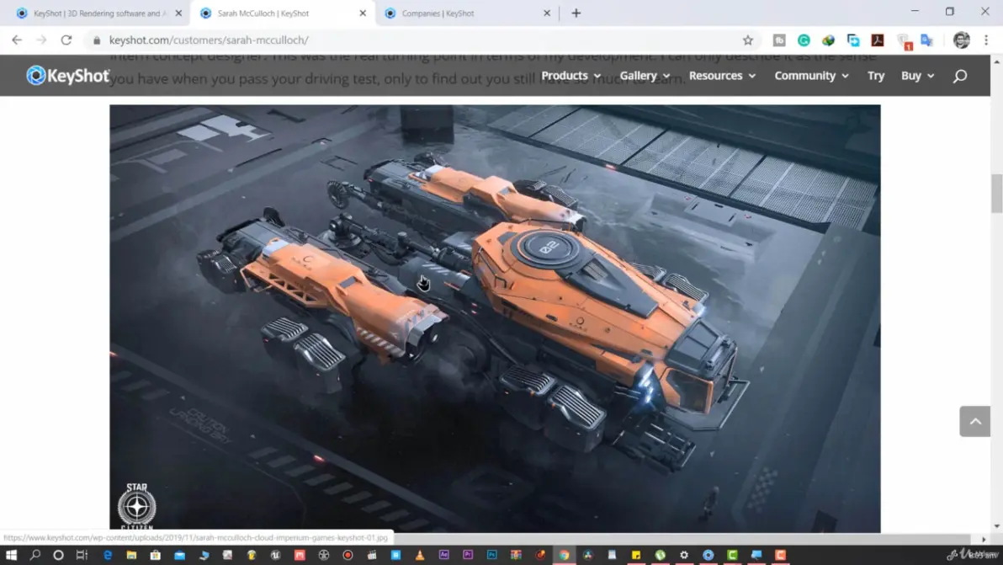Open the Windows Start menu
Screen dimensions: 1003x565
pos(11,555)
